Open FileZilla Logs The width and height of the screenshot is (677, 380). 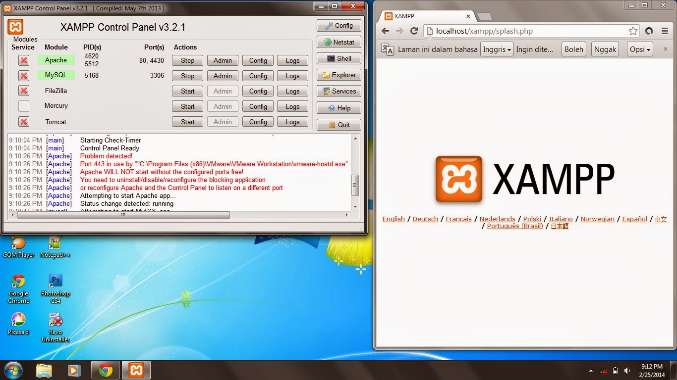pos(292,91)
